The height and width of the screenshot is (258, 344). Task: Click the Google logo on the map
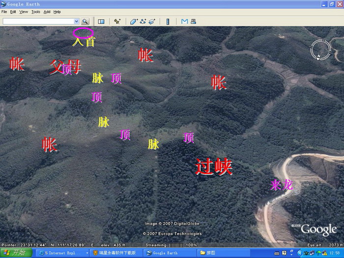pos(318,229)
